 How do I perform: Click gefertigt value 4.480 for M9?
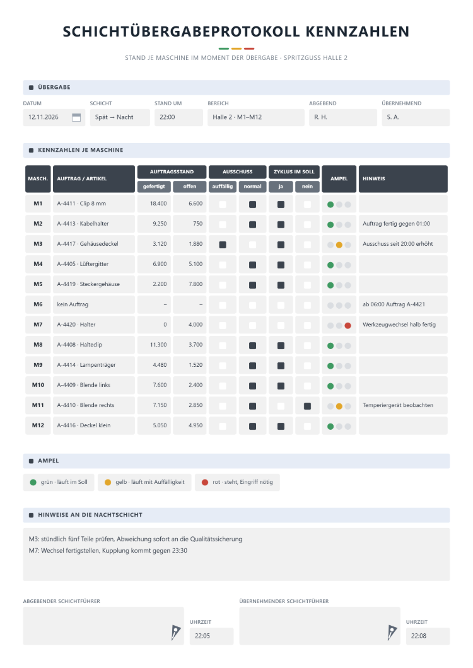pyautogui.click(x=154, y=365)
